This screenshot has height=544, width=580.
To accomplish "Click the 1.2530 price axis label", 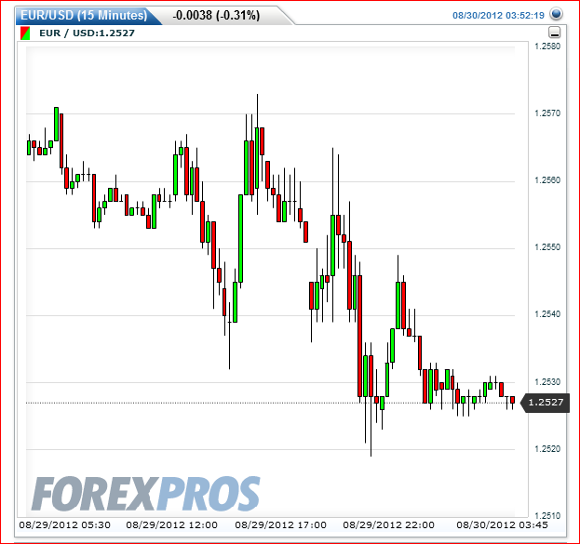I will point(547,381).
